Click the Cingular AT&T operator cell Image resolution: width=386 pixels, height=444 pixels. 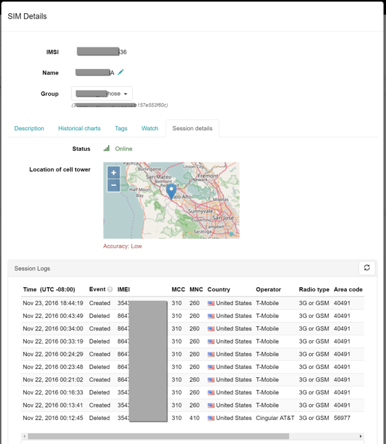[275, 418]
